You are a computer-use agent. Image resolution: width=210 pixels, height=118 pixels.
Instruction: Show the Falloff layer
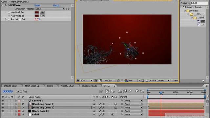click(3, 114)
